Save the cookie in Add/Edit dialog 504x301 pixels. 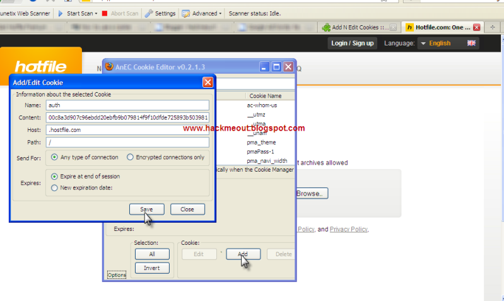pyautogui.click(x=146, y=209)
